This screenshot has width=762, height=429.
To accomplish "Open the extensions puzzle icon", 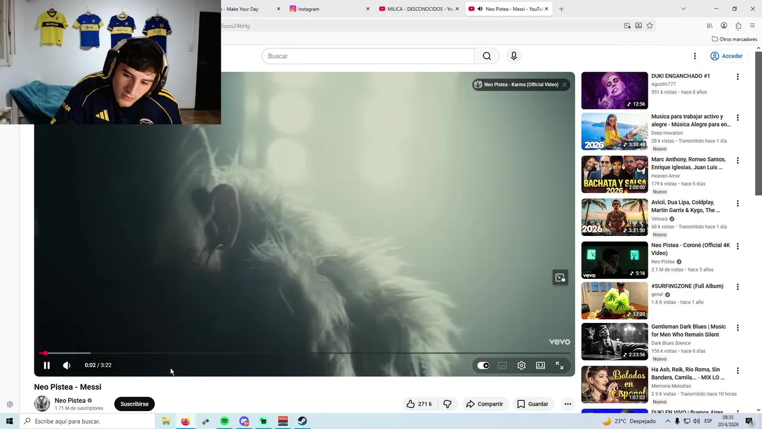I will [738, 26].
